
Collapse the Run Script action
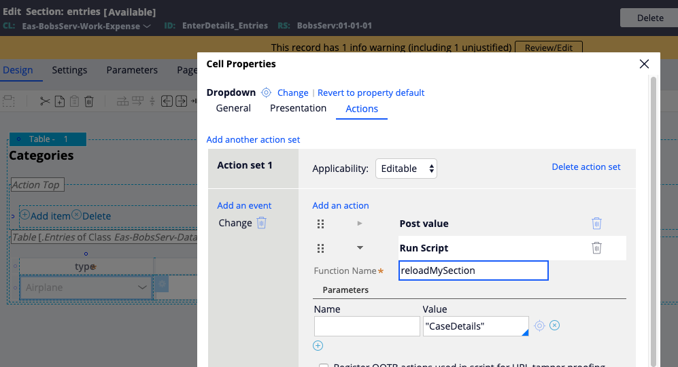point(360,247)
